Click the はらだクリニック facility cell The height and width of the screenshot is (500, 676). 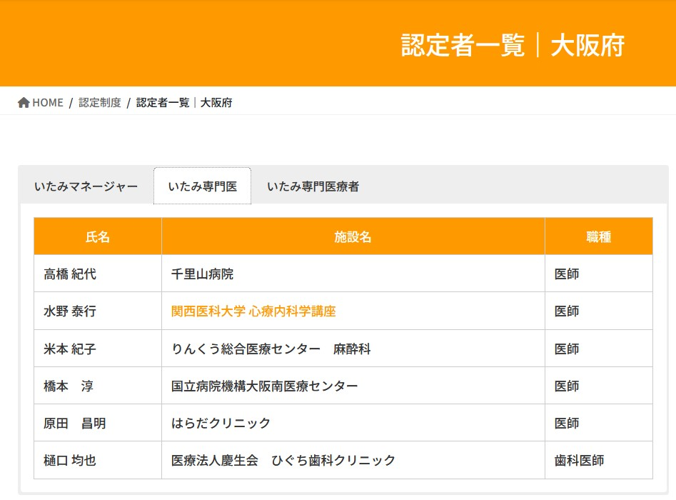pyautogui.click(x=353, y=423)
